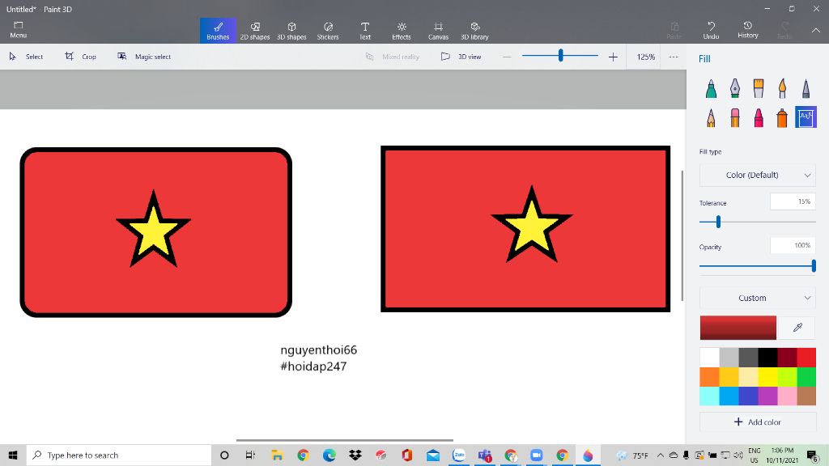Collapse the ribbon with the chevron
This screenshot has height=466, width=829.
[x=816, y=30]
